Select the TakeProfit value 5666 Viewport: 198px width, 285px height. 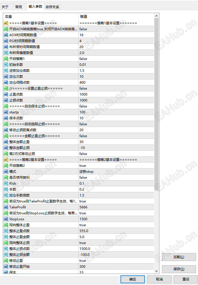tap(116, 207)
